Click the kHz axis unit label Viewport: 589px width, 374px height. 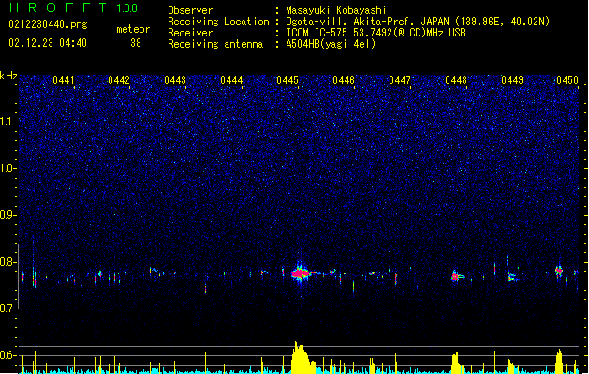tap(8, 76)
